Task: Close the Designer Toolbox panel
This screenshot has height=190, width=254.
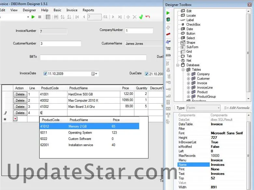Action: 250,5
